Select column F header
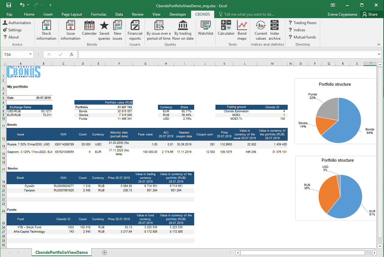The image size is (384, 257). (119, 64)
